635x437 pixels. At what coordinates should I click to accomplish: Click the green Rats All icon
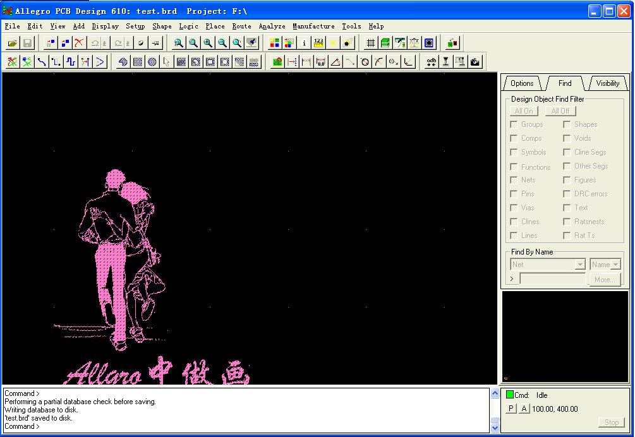coord(27,62)
